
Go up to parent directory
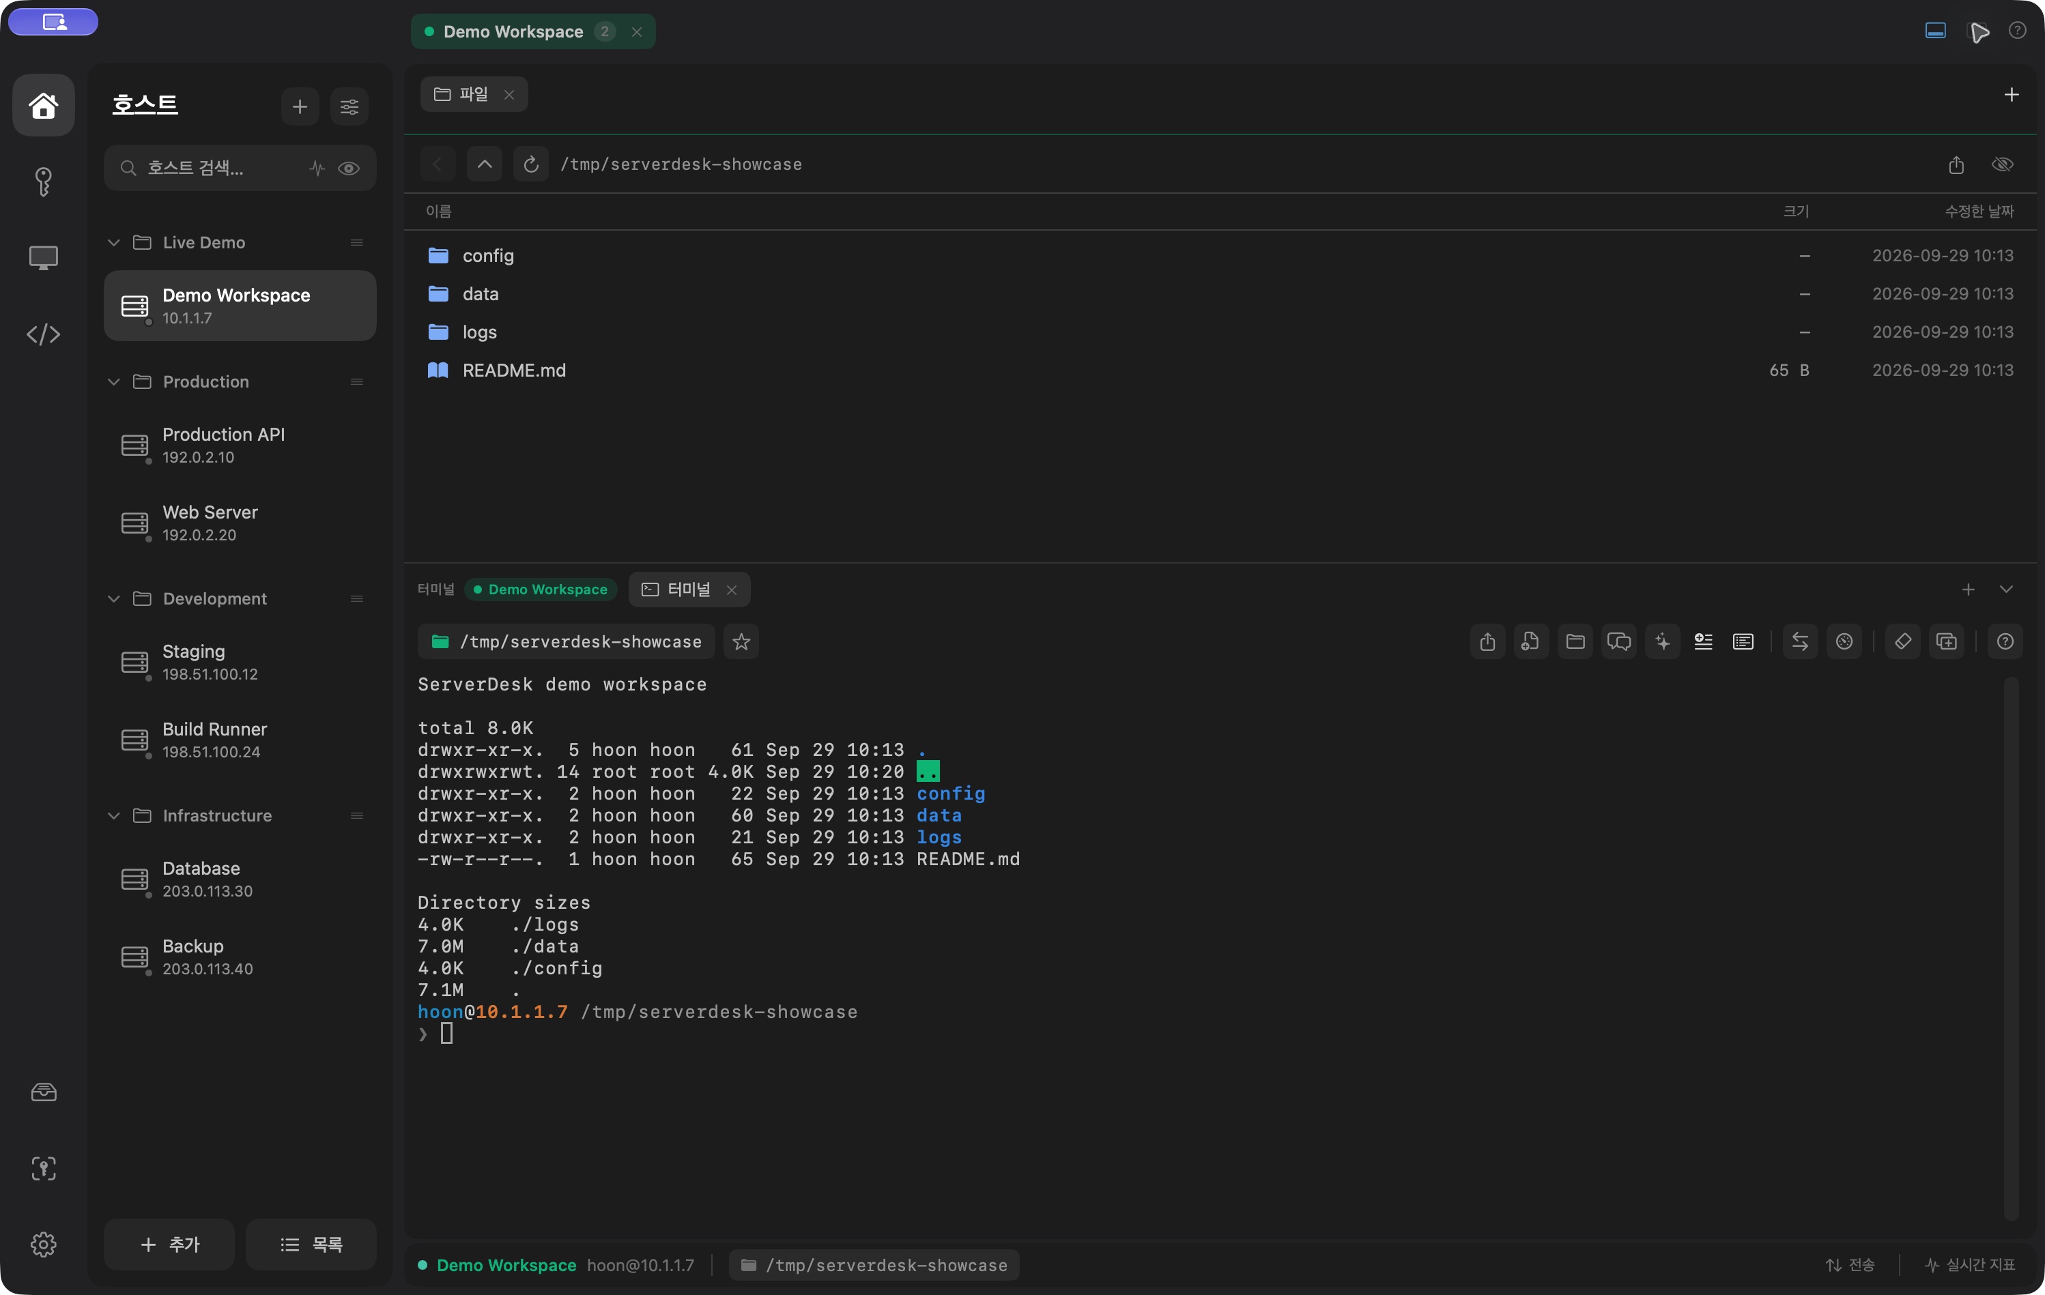(x=484, y=164)
